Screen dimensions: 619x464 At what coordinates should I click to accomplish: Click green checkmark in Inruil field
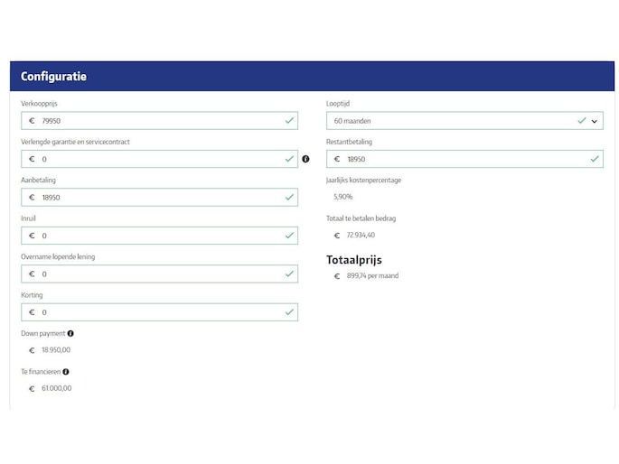point(289,236)
